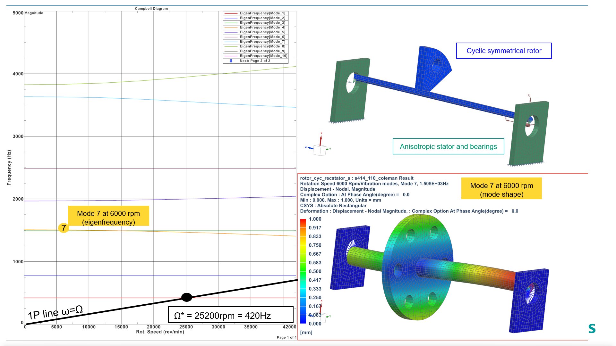Click the Ω* = 25200rpm = 420Hz annotation box
The width and height of the screenshot is (616, 346).
coord(231,315)
